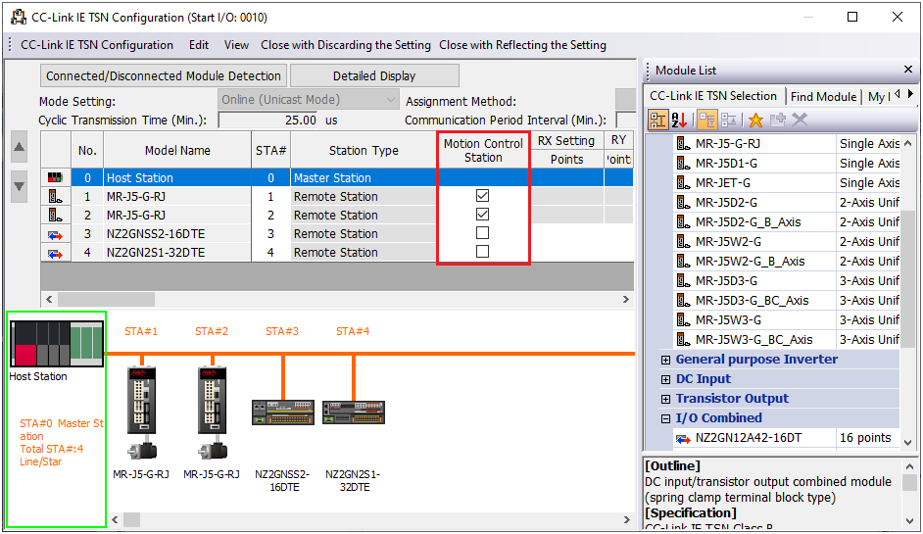The image size is (923, 534).
Task: Click NZ2GN2S1-32DTE model name cell
Action: coord(177,253)
